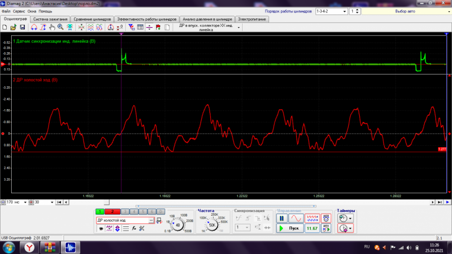Toggle channel visibility eye icon

coord(101,228)
